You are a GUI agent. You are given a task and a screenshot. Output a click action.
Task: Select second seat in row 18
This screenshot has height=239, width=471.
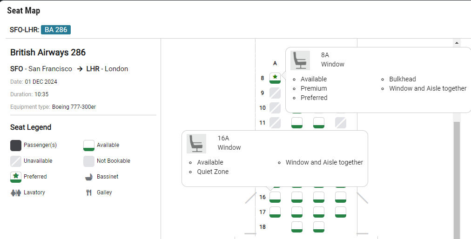coord(297,227)
